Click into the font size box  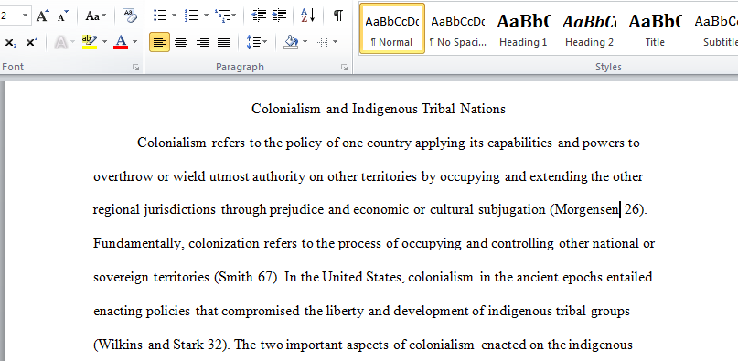pos(9,16)
